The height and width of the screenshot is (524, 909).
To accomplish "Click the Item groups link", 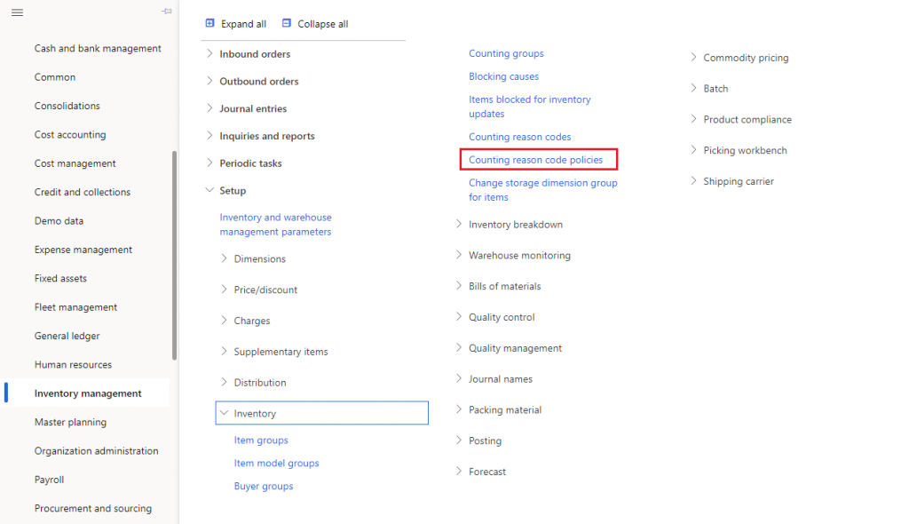I will click(261, 440).
